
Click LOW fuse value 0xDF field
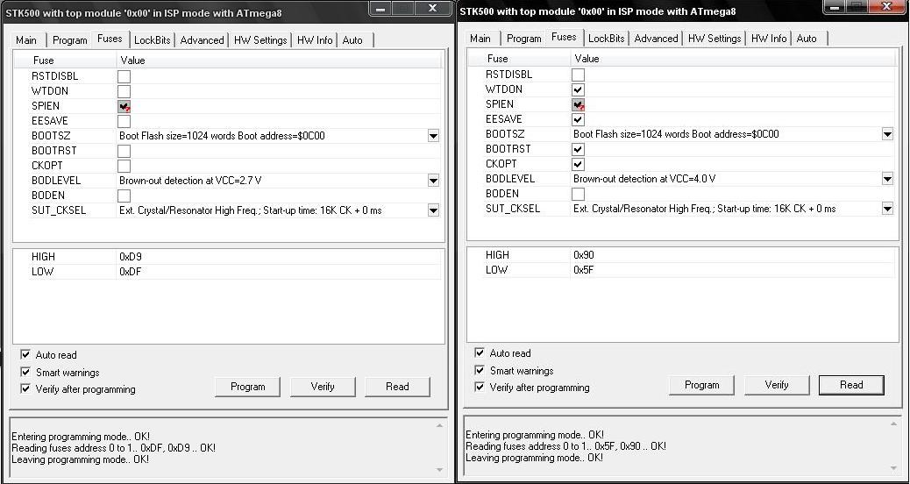(x=279, y=272)
